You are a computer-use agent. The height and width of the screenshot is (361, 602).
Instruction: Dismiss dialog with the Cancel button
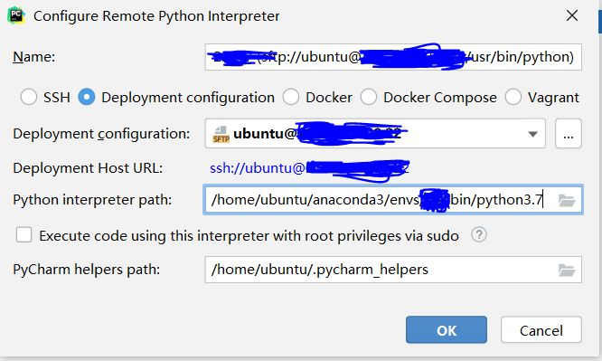coord(541,330)
